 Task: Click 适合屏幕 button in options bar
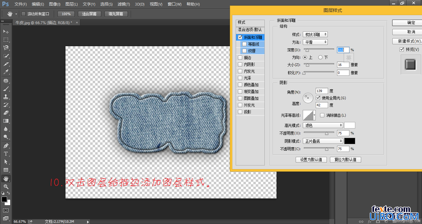(89, 14)
